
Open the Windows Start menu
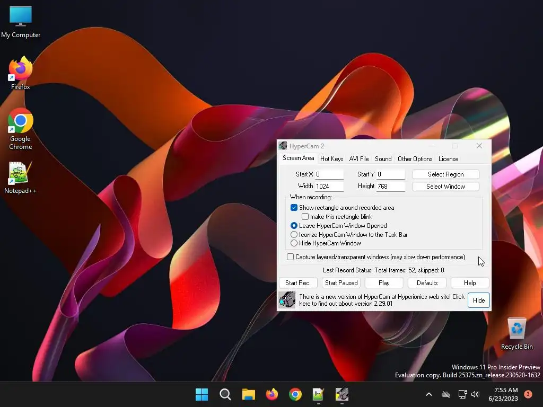[x=202, y=394]
